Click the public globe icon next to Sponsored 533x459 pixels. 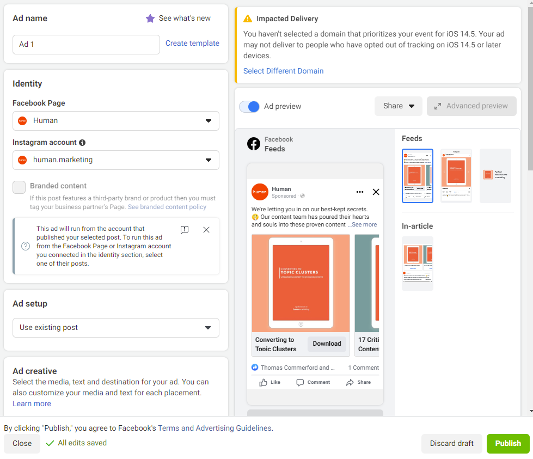(x=303, y=196)
